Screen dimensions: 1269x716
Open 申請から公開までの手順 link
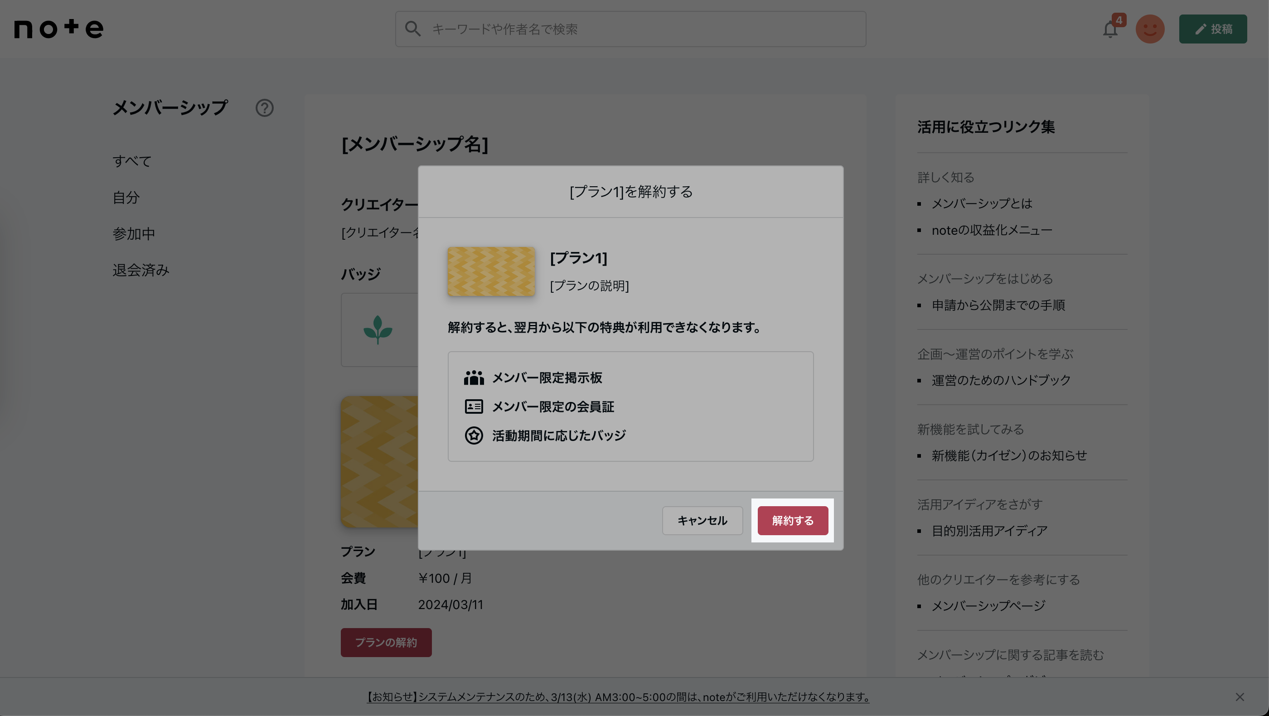998,305
